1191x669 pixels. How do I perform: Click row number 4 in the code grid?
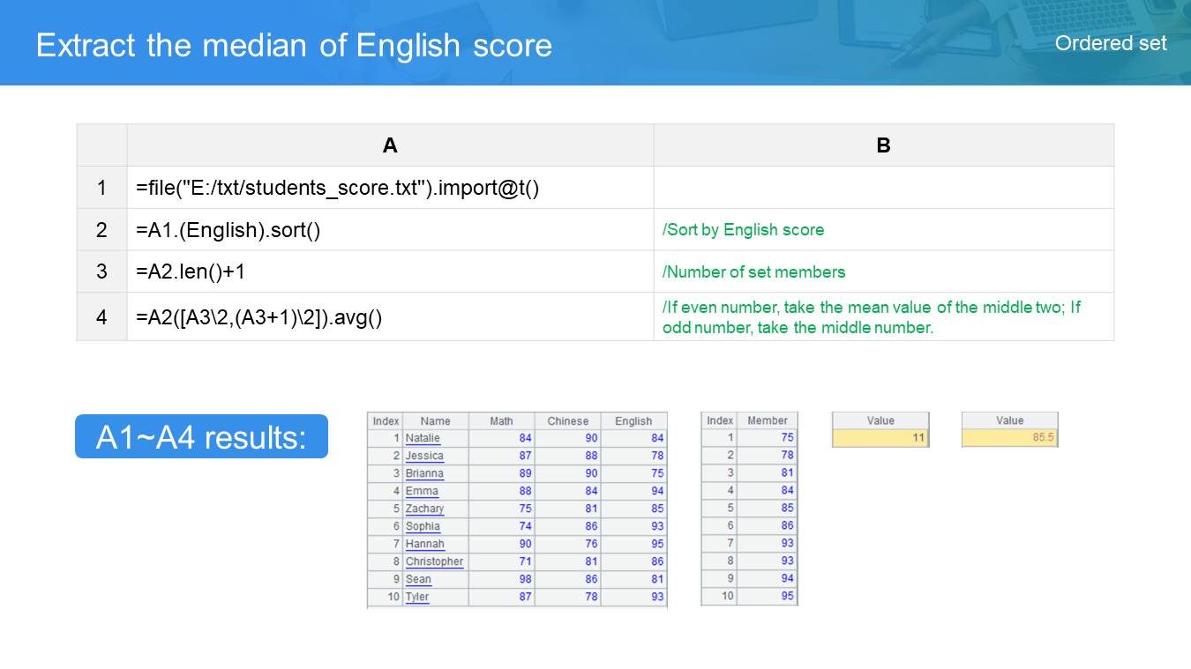101,317
